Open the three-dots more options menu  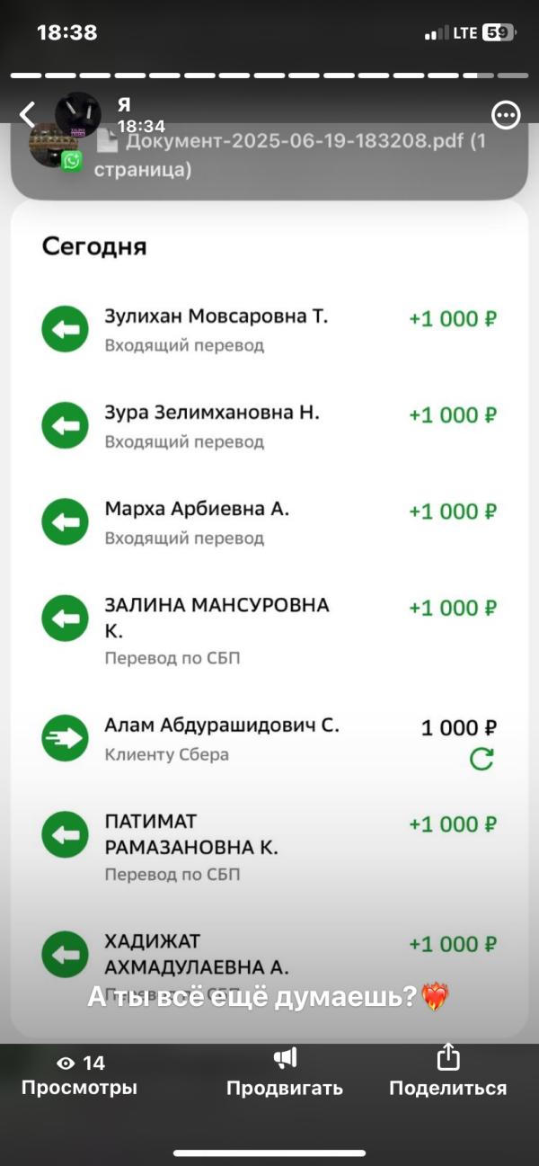507,115
